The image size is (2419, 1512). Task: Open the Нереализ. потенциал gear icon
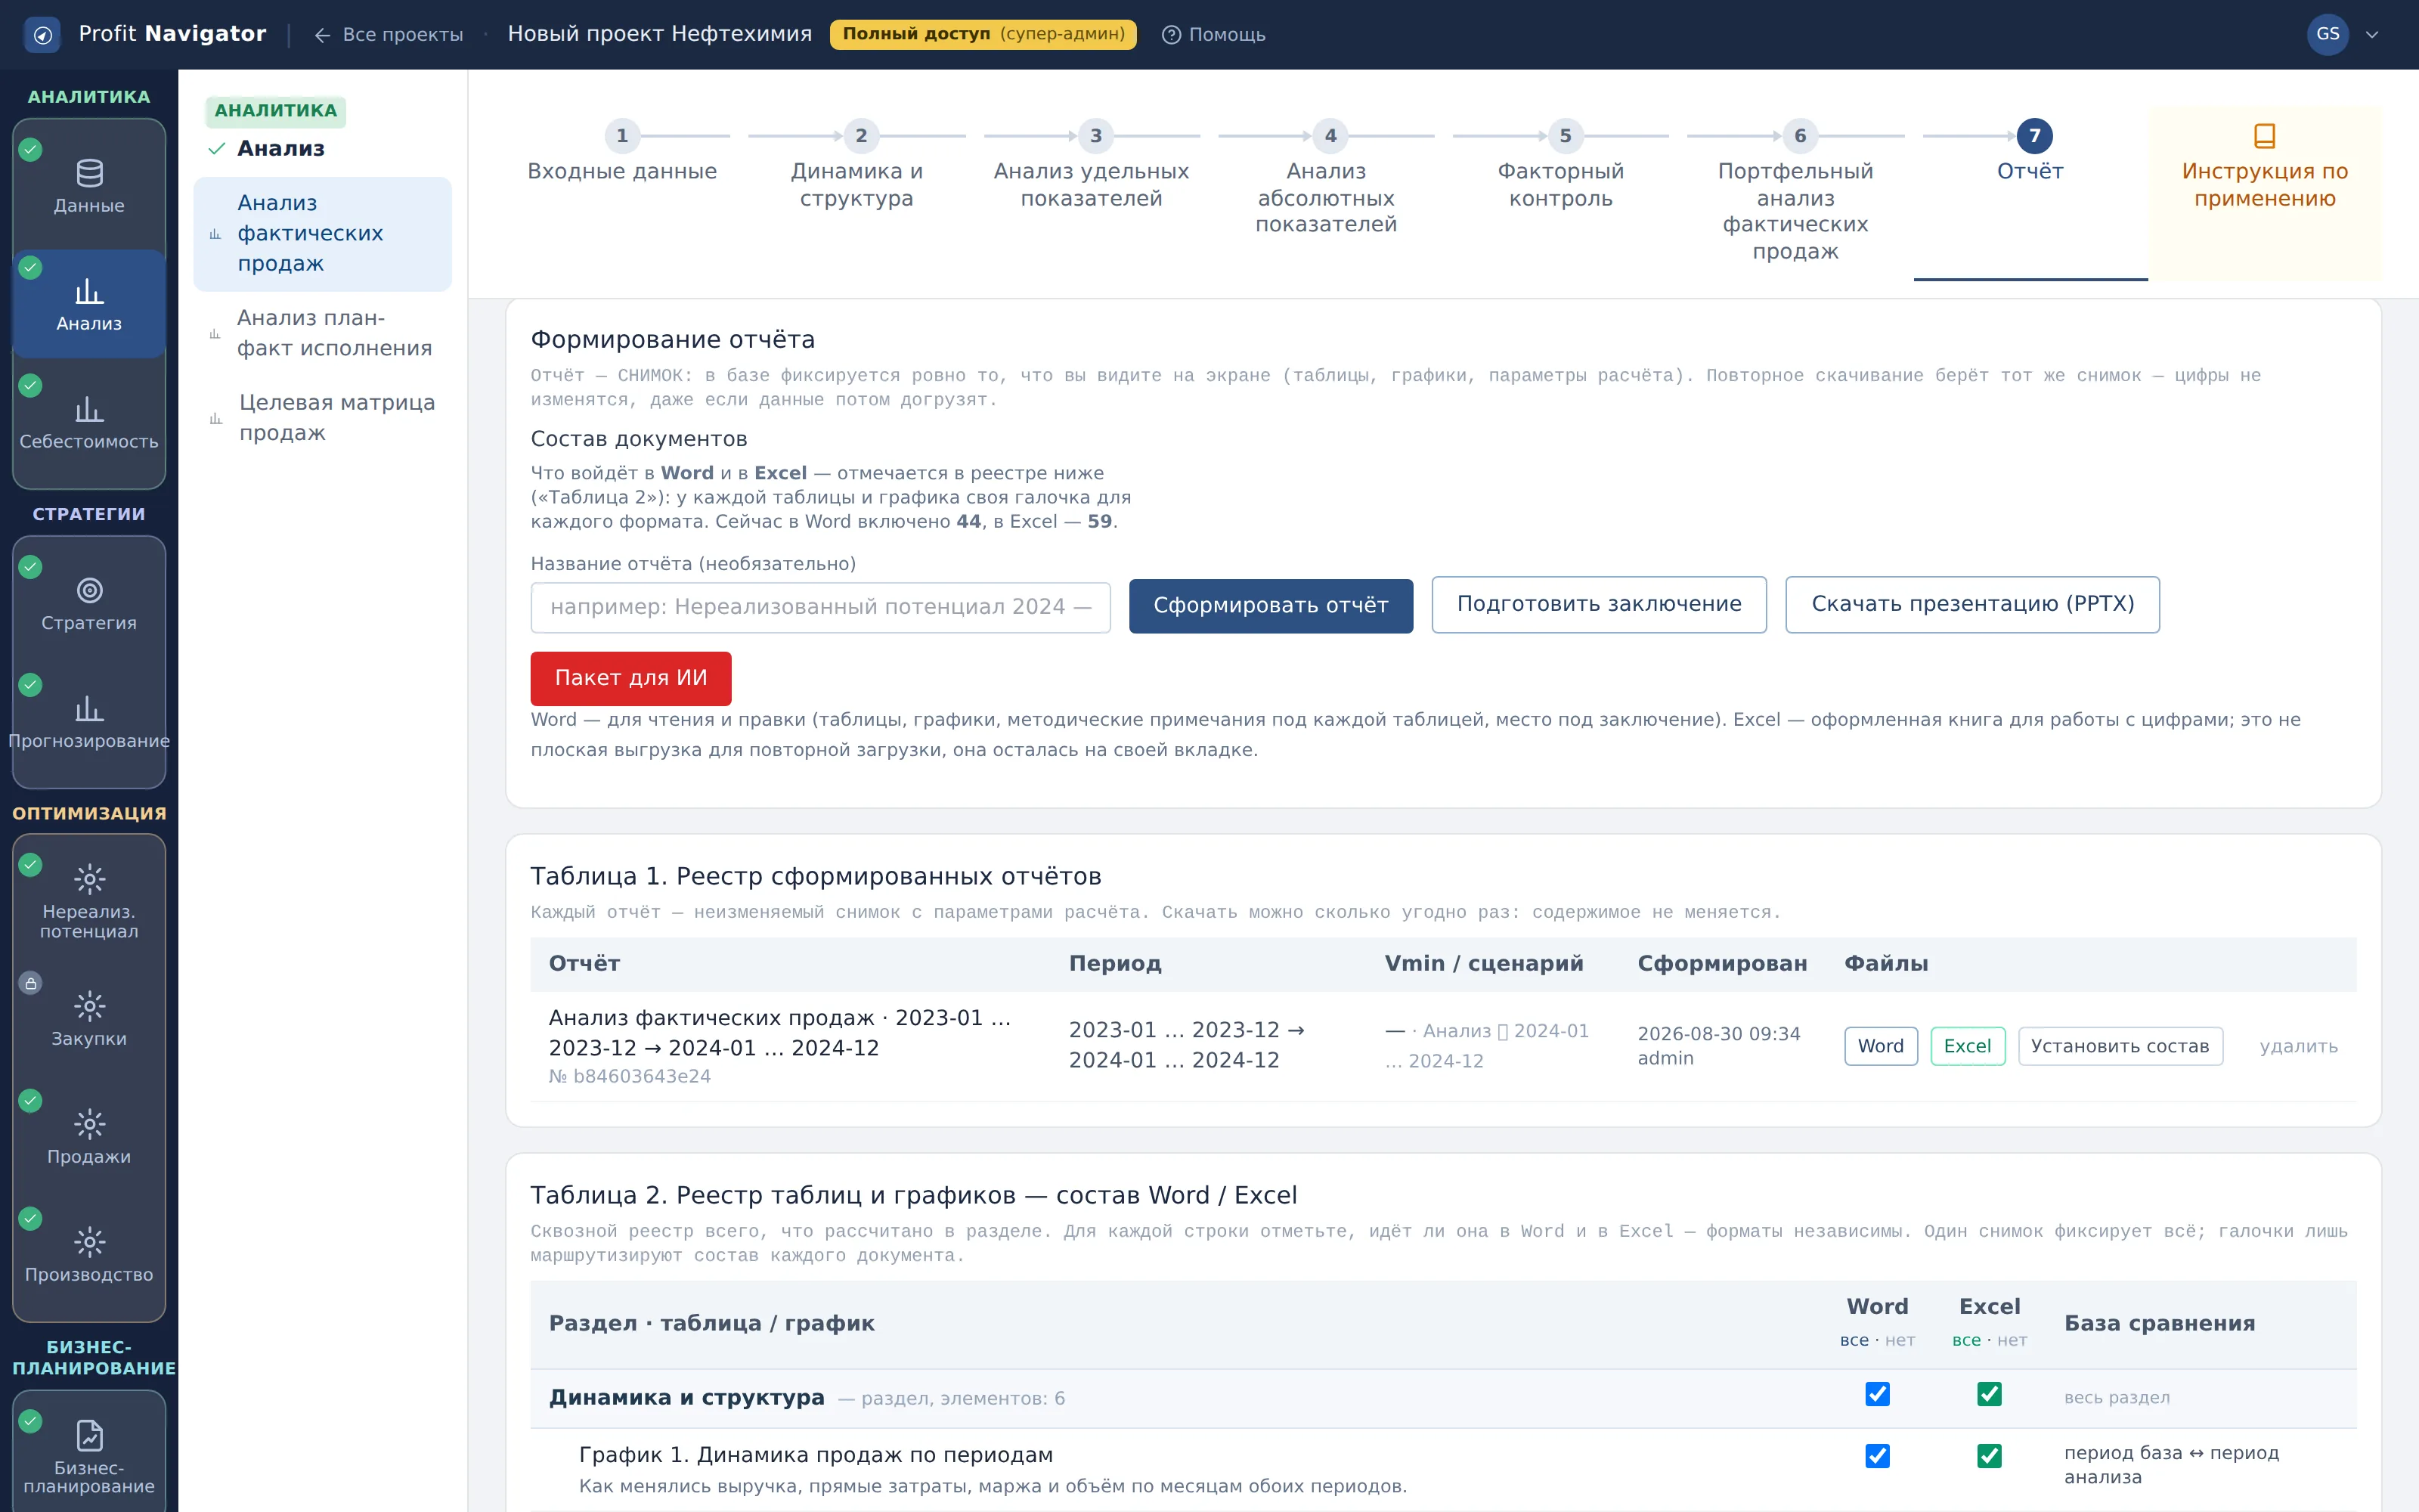(x=89, y=879)
